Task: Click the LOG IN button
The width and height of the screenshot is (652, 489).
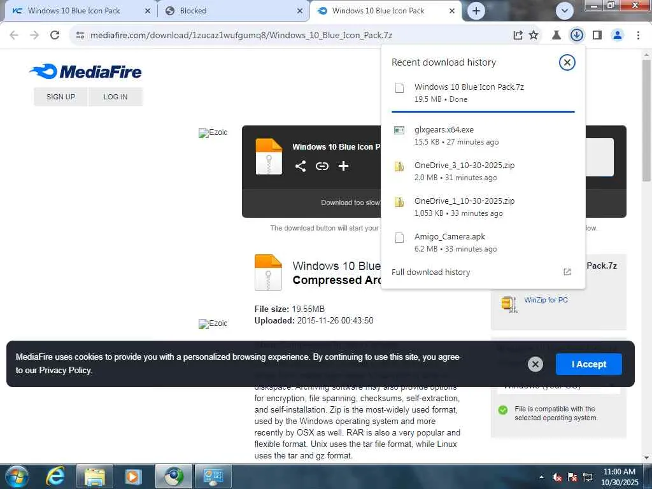Action: tap(116, 97)
